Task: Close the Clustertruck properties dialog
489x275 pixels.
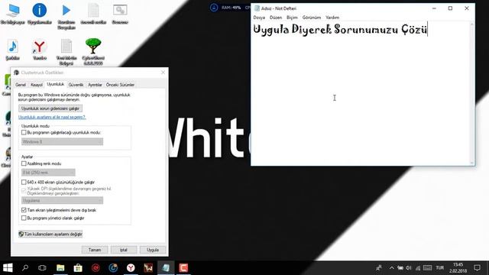Action: (163, 73)
